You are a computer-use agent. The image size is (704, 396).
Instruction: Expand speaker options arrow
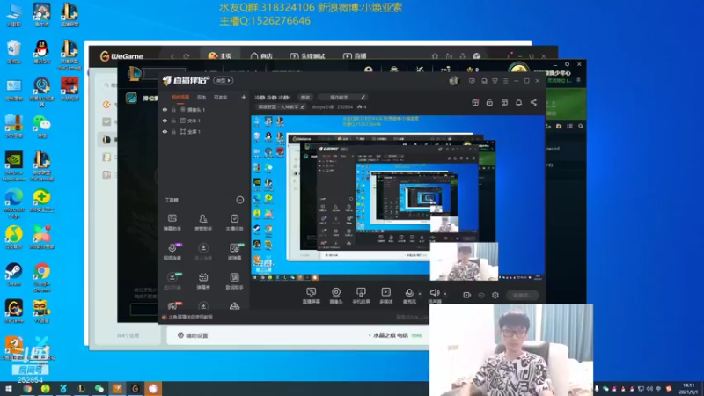pos(445,294)
